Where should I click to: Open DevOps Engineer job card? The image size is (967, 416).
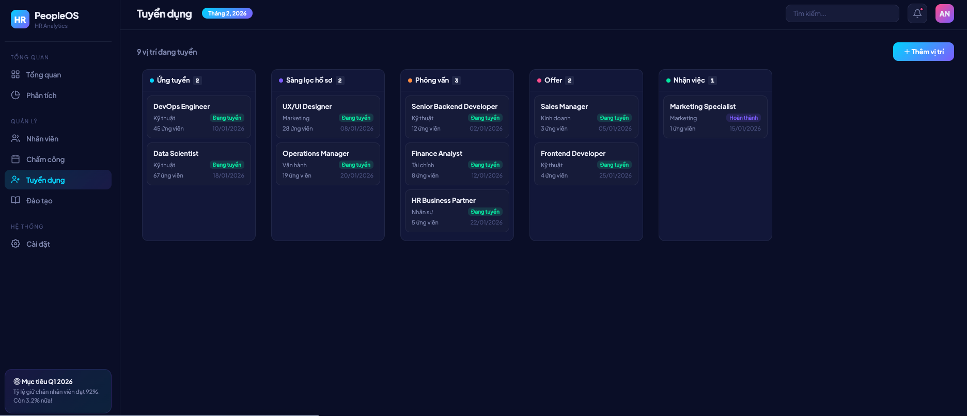coord(199,117)
